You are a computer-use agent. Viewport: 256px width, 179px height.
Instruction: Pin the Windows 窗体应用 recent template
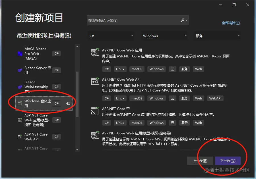pos(68,103)
